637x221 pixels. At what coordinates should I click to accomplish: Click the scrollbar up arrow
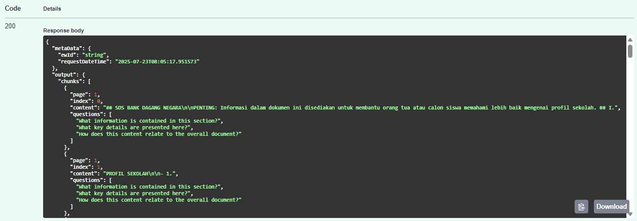(x=630, y=40)
